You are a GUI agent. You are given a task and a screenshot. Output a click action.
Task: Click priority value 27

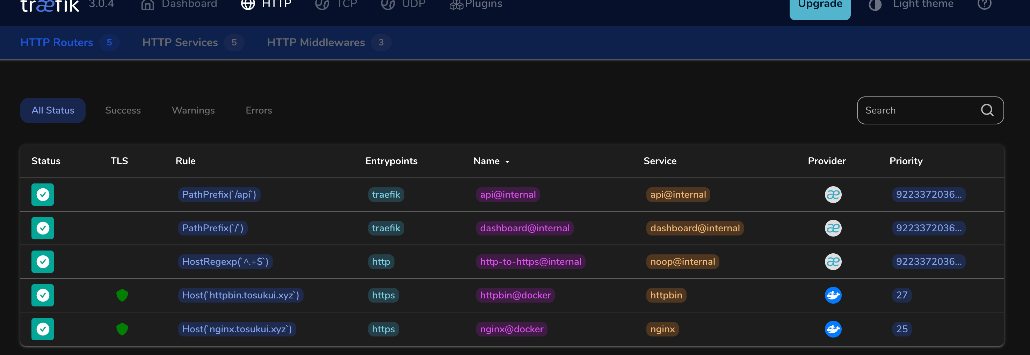[902, 296]
